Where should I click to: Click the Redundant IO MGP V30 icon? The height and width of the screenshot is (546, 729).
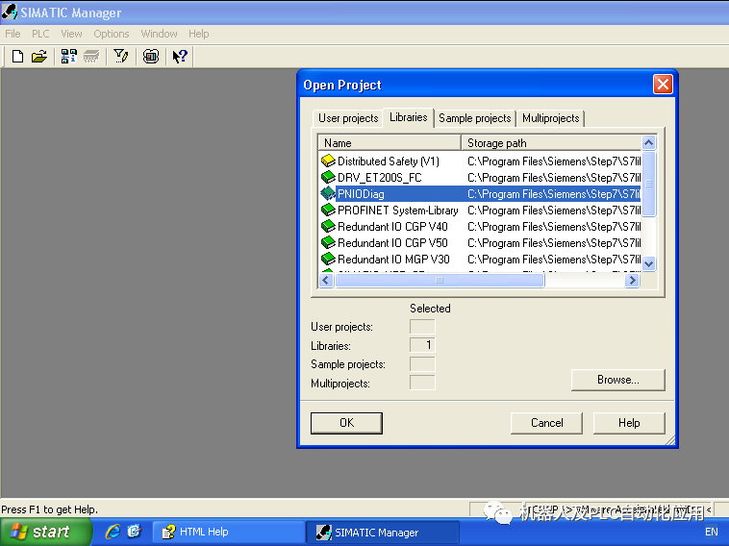click(x=328, y=259)
